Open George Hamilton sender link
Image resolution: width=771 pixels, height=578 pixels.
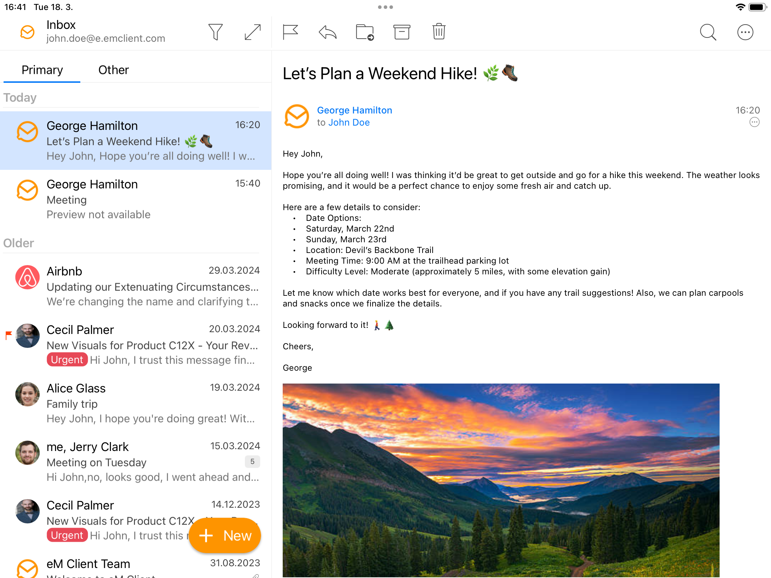(x=354, y=110)
